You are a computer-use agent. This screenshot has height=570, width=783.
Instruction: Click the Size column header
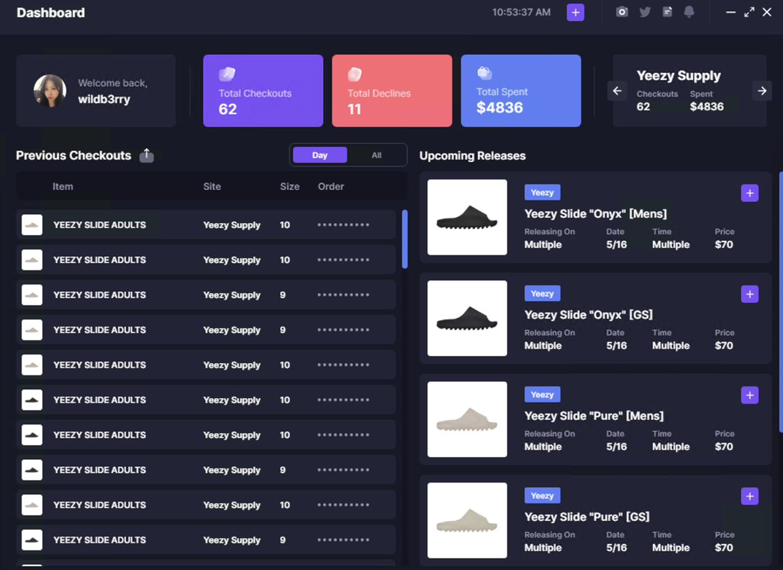point(290,186)
